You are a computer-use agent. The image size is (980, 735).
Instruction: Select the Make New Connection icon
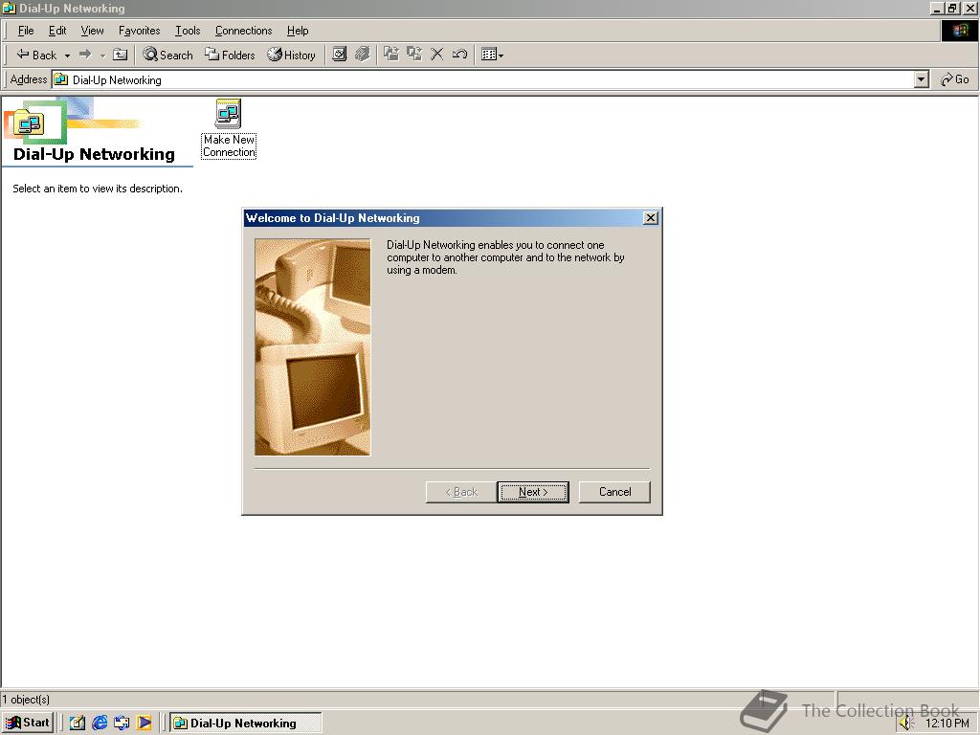(x=229, y=129)
